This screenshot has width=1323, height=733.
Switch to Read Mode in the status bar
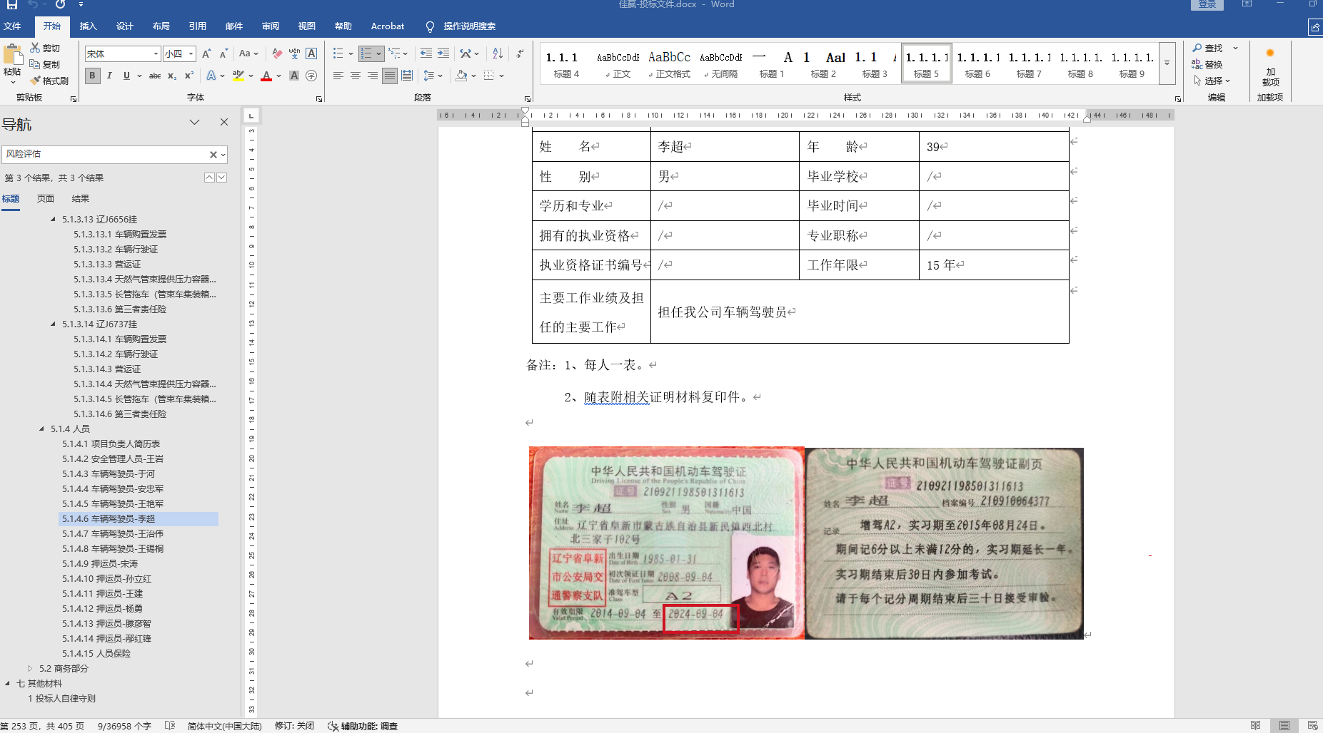(x=1256, y=726)
